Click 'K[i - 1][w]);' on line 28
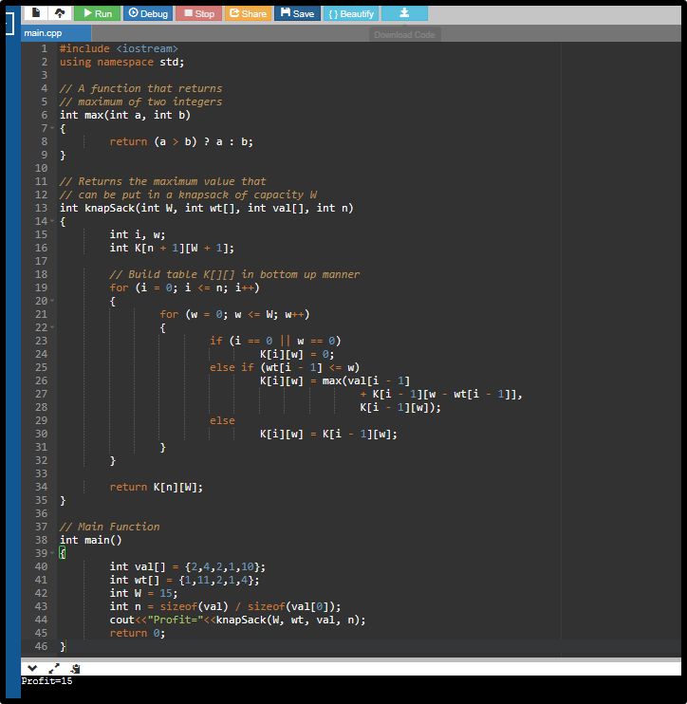Image resolution: width=687 pixels, height=704 pixels. 400,407
